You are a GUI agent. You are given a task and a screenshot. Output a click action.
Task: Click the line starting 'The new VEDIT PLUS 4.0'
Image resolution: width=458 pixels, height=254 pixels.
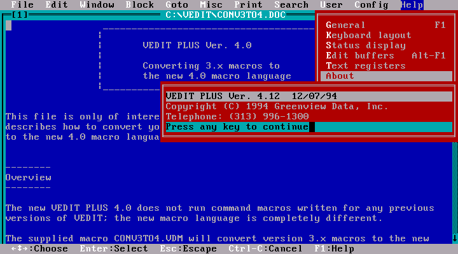[220, 208]
